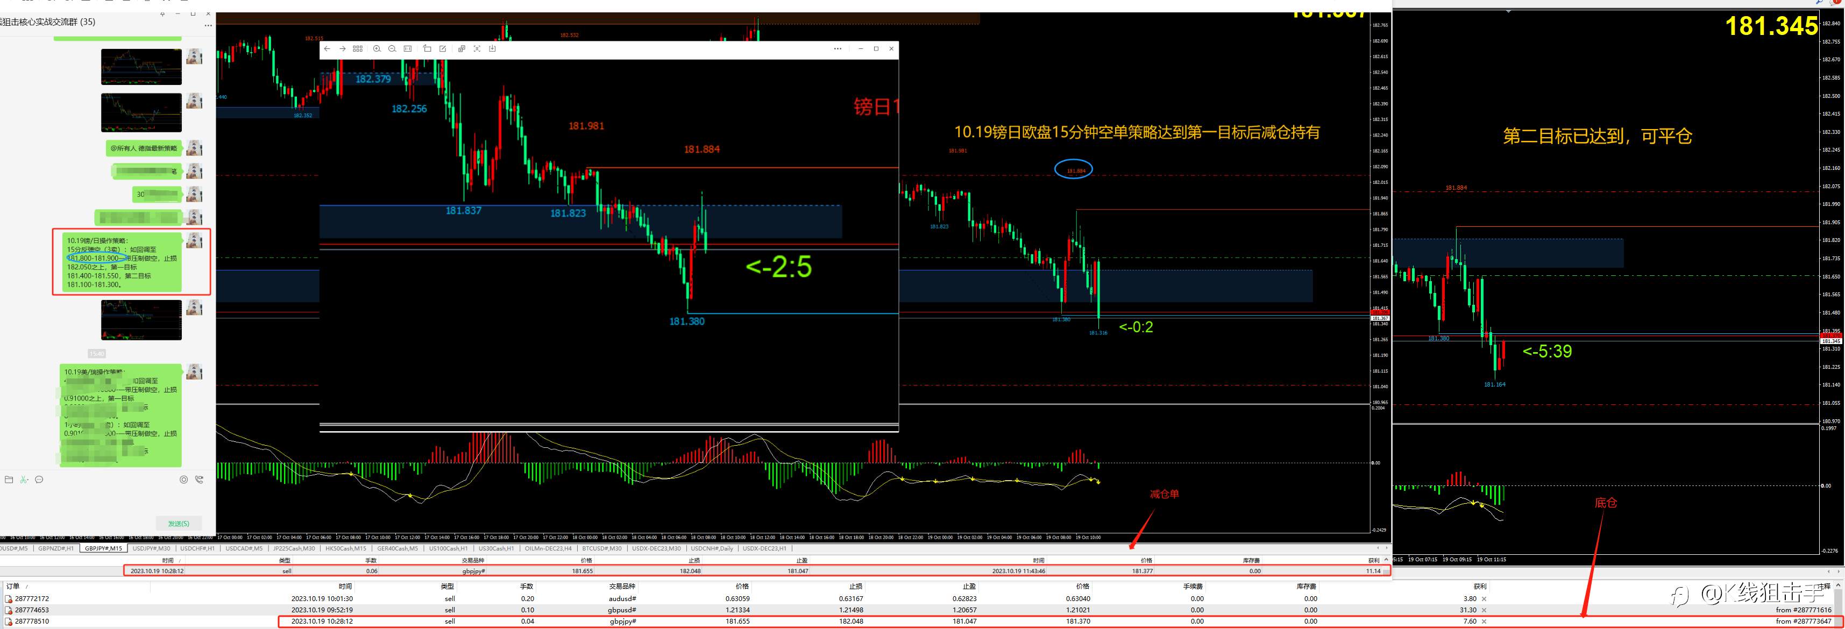Select the USDX-DEC23,H1 chart tab
The width and height of the screenshot is (1845, 629).
point(764,549)
